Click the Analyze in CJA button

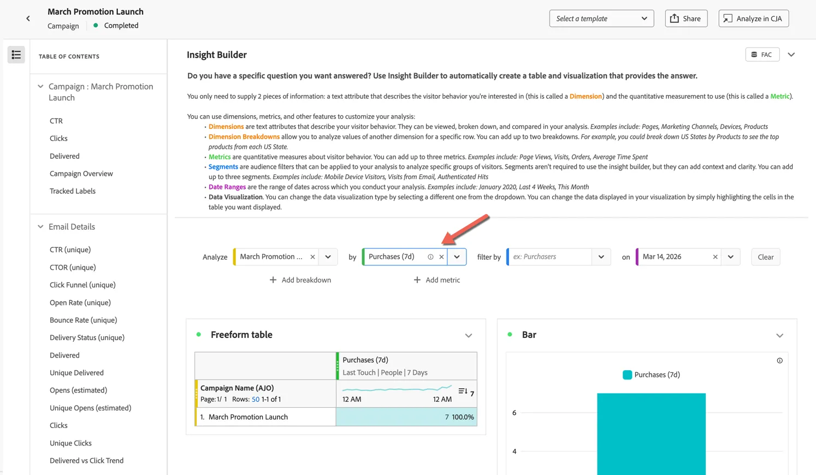click(x=754, y=19)
